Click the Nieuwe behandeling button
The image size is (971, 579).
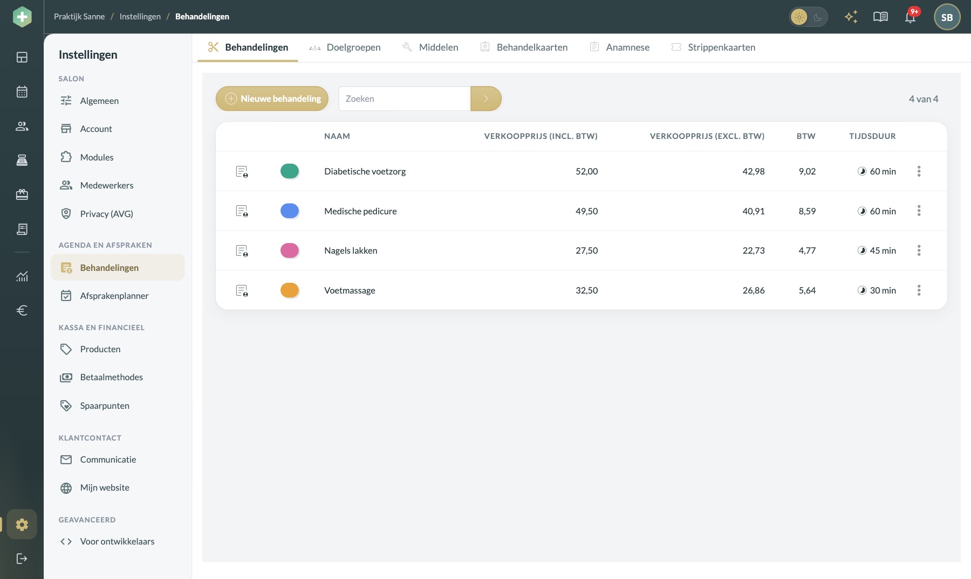tap(272, 99)
